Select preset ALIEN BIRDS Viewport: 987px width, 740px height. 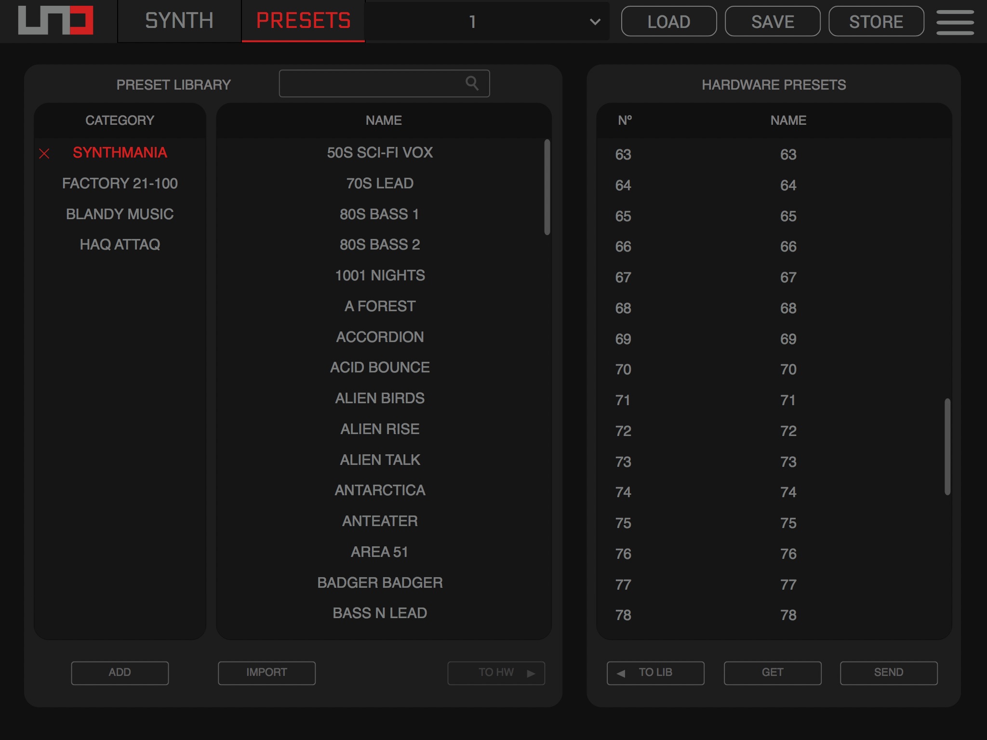[380, 398]
